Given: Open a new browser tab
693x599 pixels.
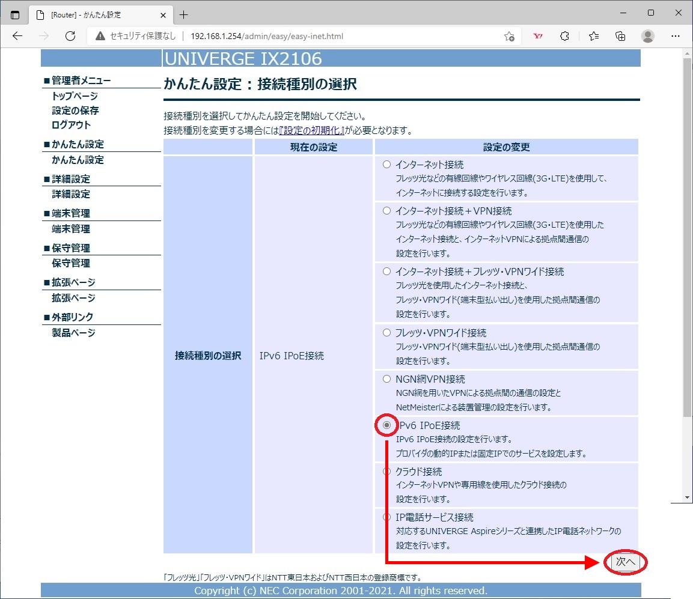Looking at the screenshot, I should [183, 14].
